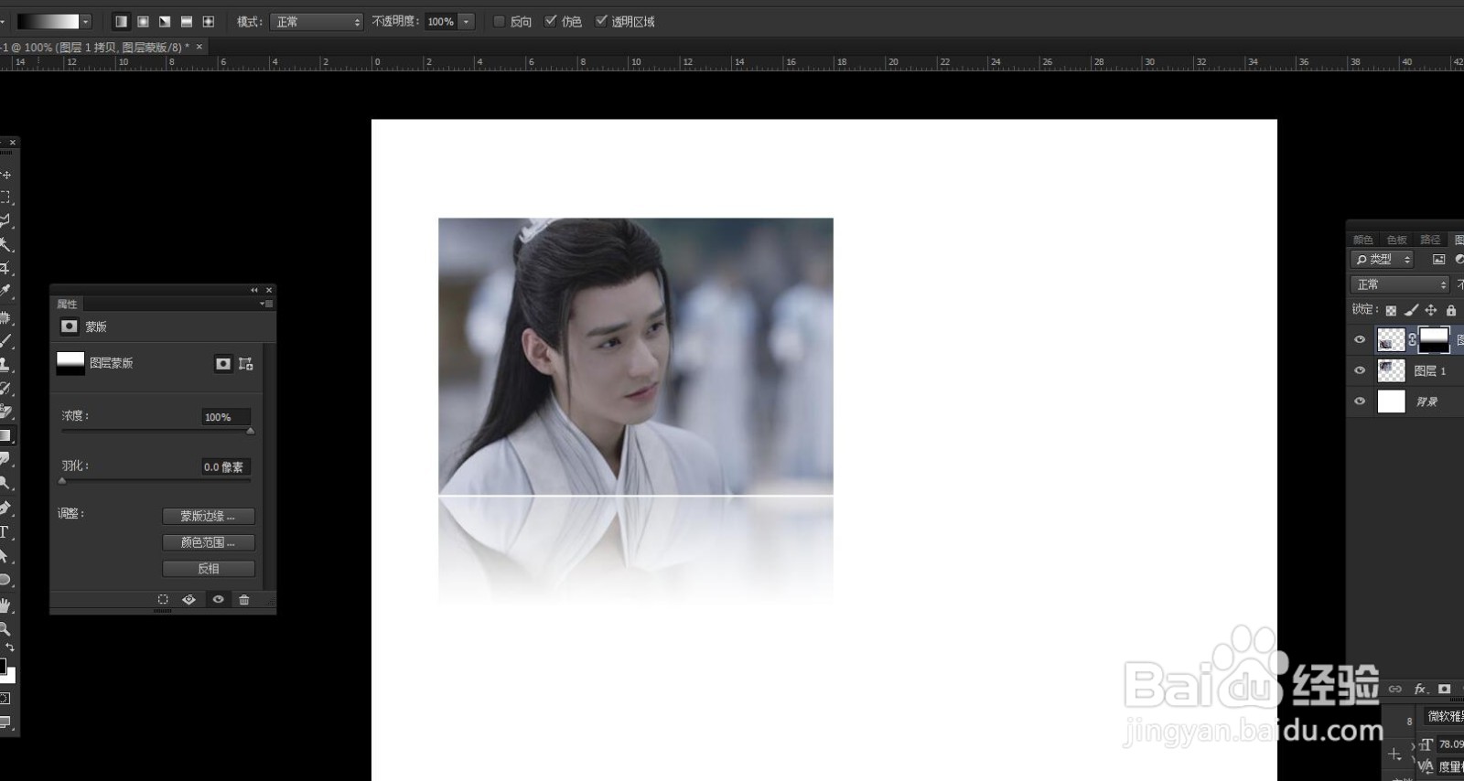Toggle the layer-mask link chain icon
The image size is (1464, 781).
[x=1412, y=339]
